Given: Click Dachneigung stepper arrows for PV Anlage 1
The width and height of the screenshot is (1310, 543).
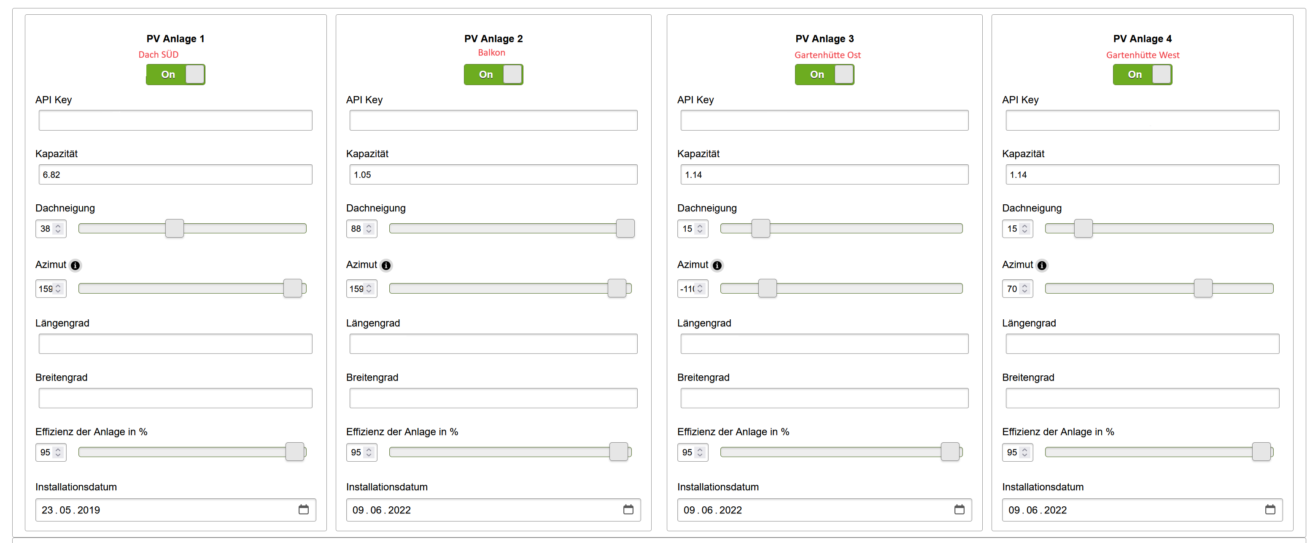Looking at the screenshot, I should pyautogui.click(x=58, y=229).
